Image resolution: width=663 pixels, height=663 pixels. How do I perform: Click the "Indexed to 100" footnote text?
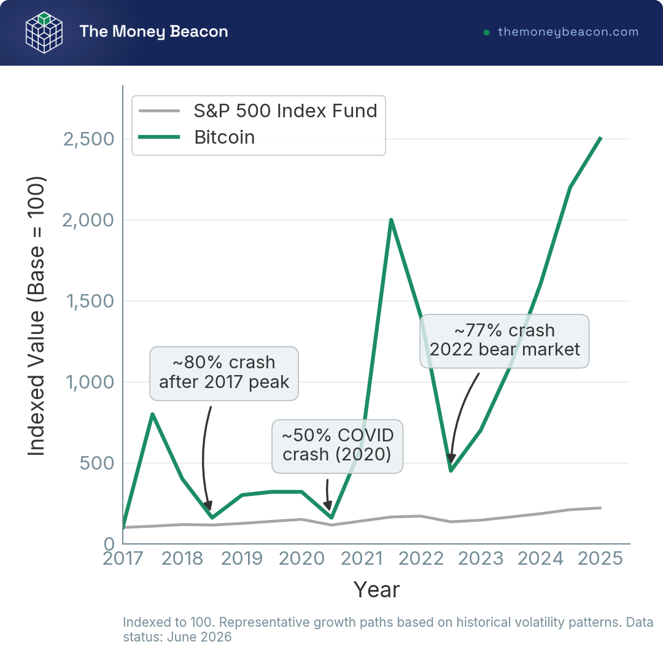pos(168,622)
